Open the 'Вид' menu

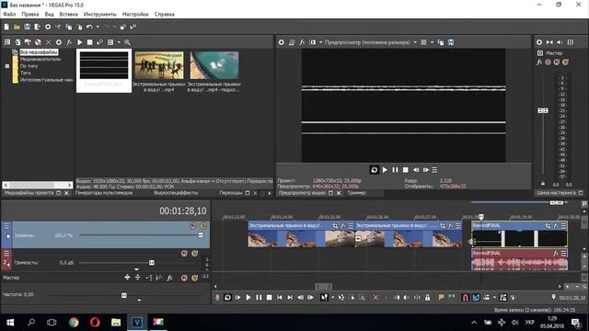pos(49,15)
